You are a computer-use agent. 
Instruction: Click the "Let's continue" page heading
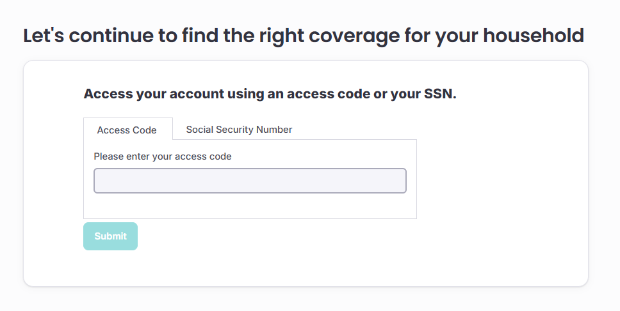pos(303,36)
